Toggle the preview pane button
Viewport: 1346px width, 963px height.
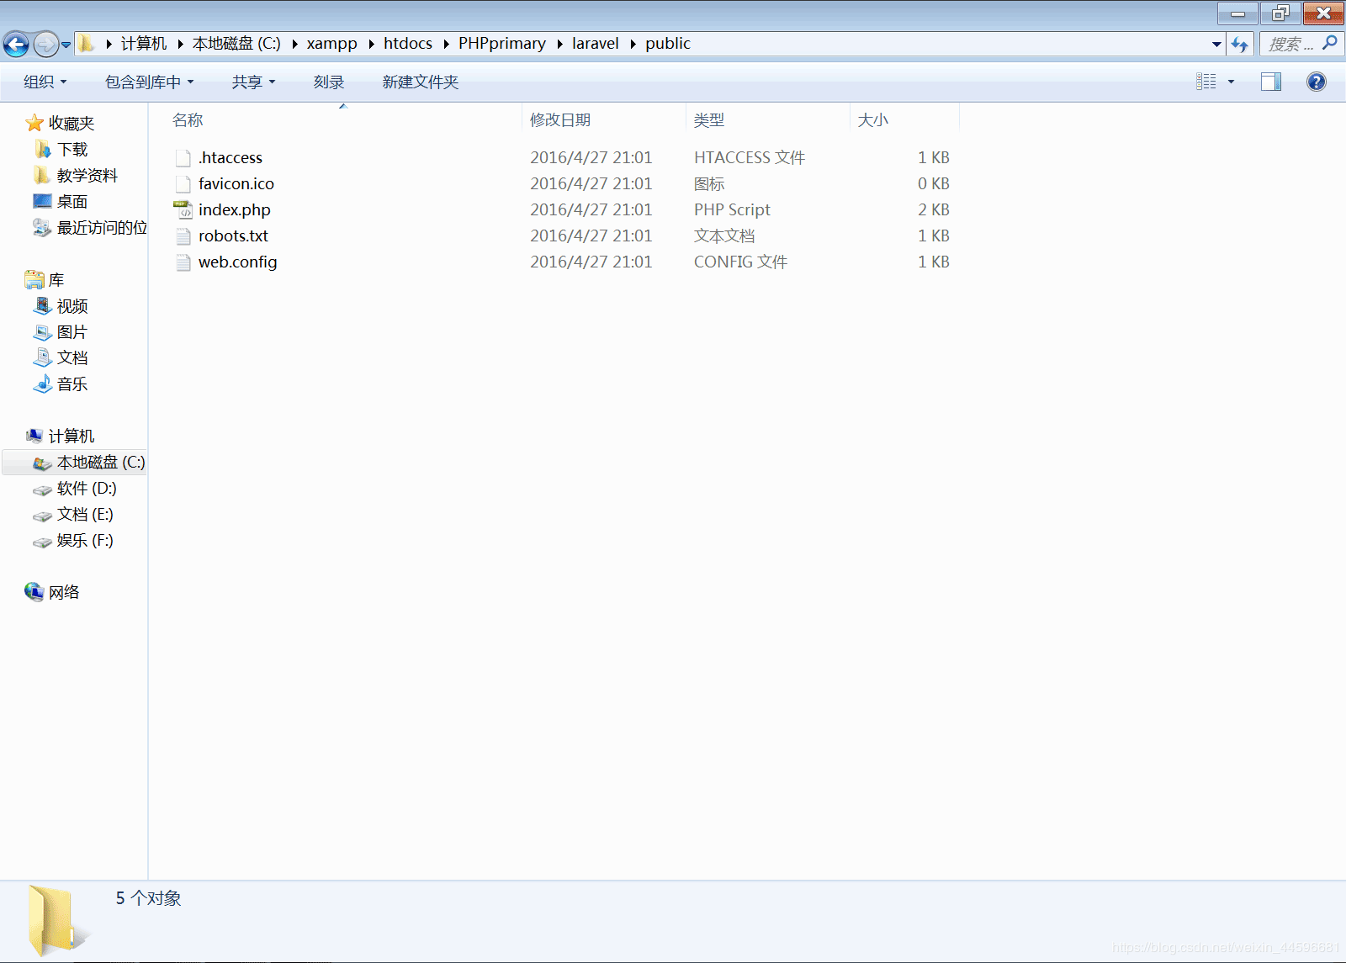click(x=1270, y=82)
